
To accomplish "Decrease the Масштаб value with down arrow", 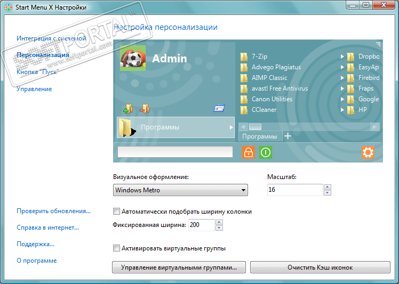I will pyautogui.click(x=328, y=193).
